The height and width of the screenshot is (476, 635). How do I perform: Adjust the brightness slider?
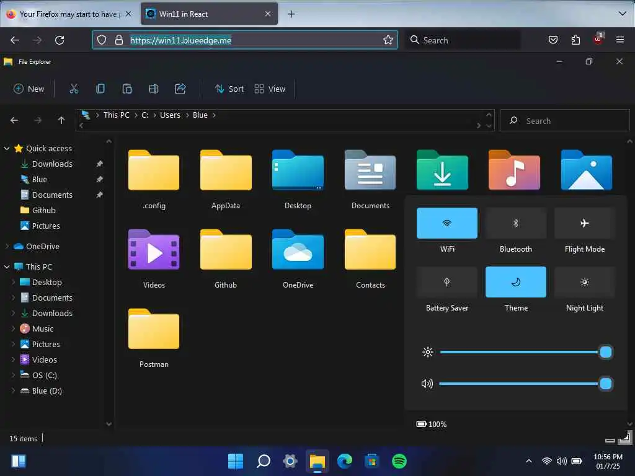[526, 352]
